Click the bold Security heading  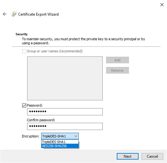pos(22,34)
